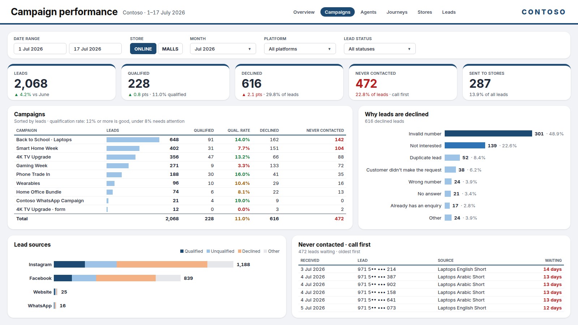578x325 pixels.
Task: Click the lead ending 214 waiting 14 days
Action: pyautogui.click(x=431, y=269)
